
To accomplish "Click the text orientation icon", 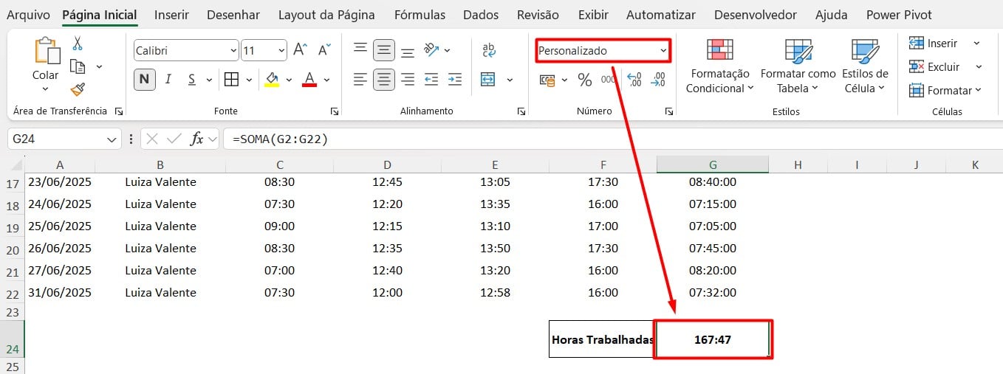I will coord(432,50).
